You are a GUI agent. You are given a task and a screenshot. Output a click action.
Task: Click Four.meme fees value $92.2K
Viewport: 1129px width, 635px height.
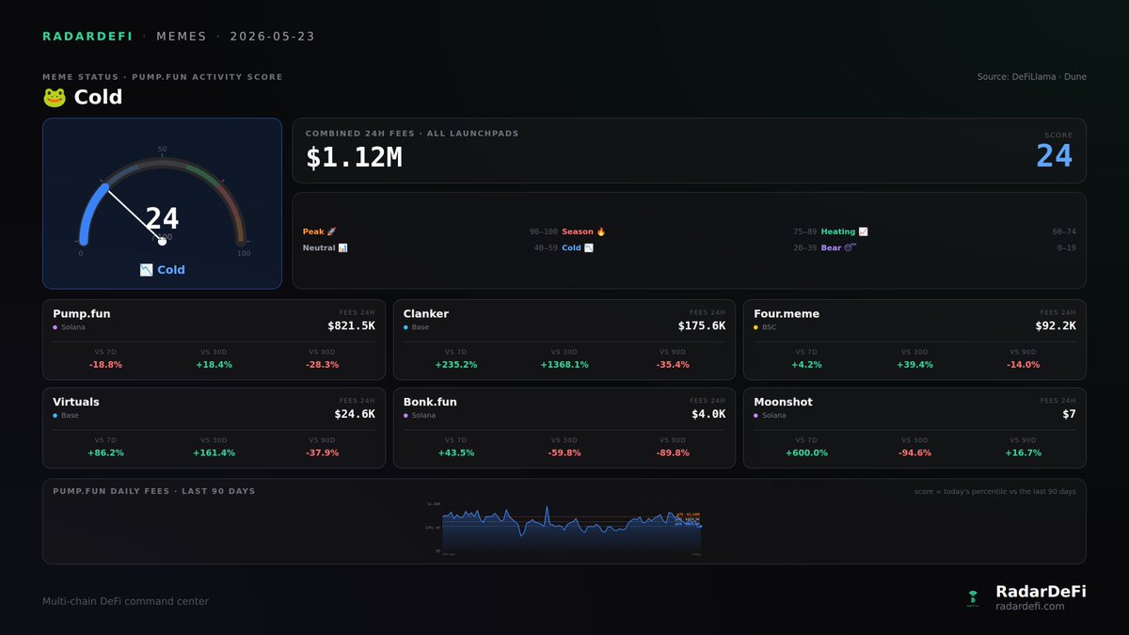click(1055, 325)
